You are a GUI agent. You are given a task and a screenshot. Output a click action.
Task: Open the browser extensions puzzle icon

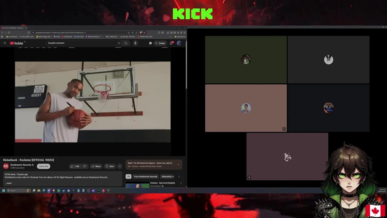pos(159,32)
